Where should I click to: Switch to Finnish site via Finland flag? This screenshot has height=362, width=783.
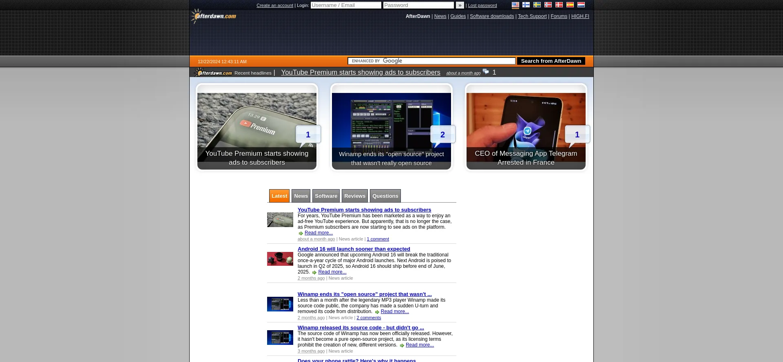[526, 5]
